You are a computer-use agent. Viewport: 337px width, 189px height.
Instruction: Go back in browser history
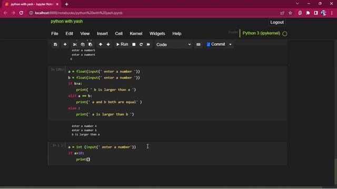click(5, 13)
